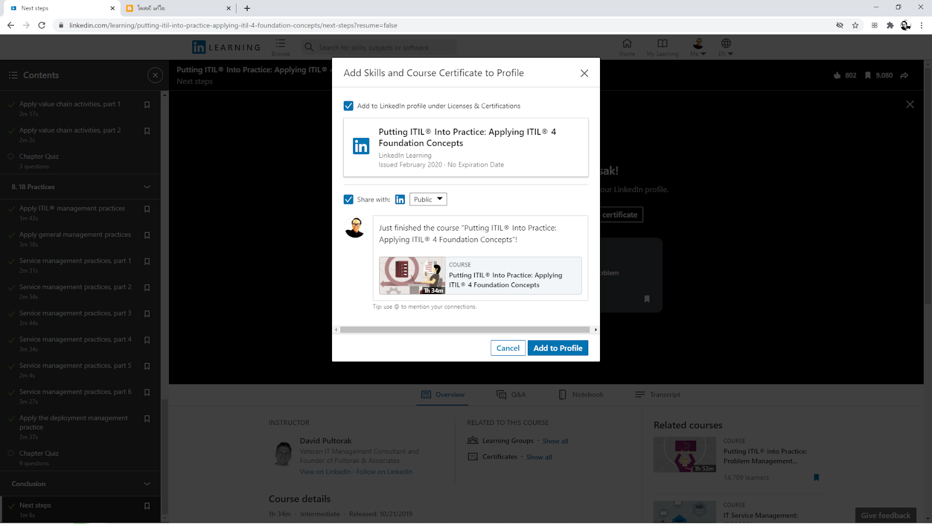The height and width of the screenshot is (524, 932).
Task: Bookmark Apply general management practices
Action: pyautogui.click(x=147, y=235)
